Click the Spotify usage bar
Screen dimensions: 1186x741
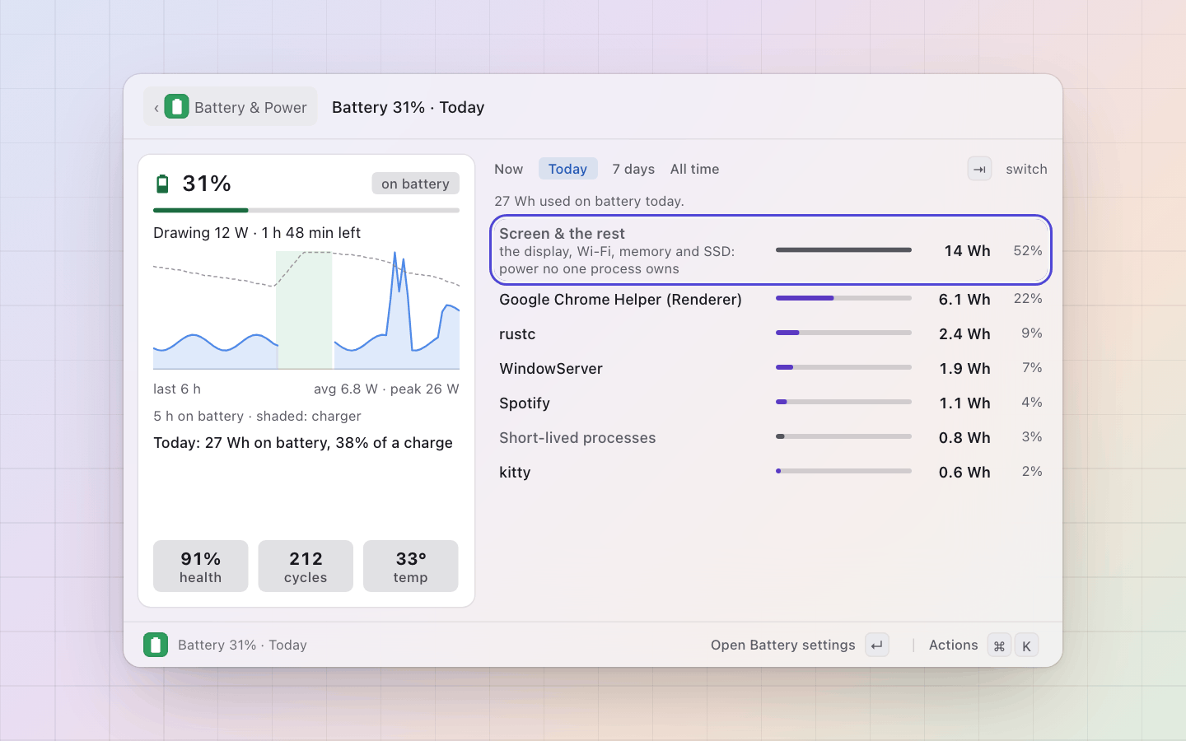[843, 402]
